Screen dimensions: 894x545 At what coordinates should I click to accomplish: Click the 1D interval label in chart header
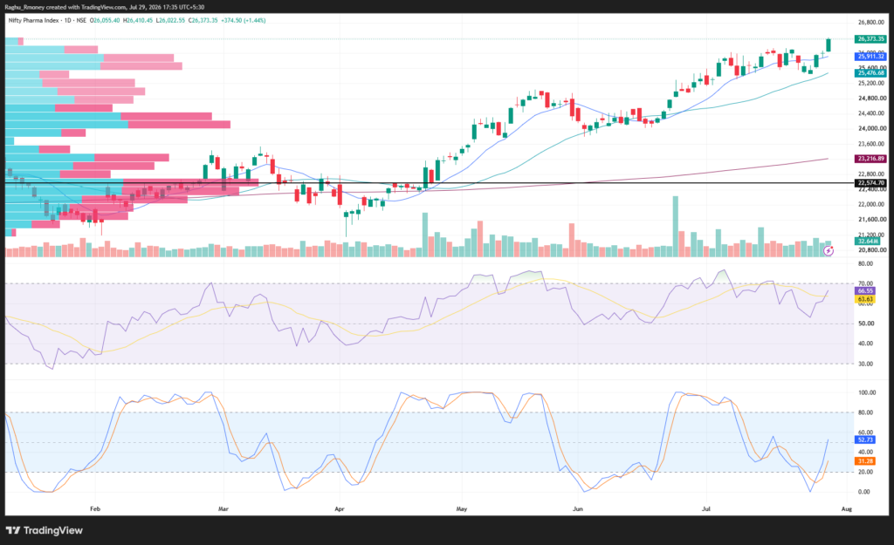point(68,21)
